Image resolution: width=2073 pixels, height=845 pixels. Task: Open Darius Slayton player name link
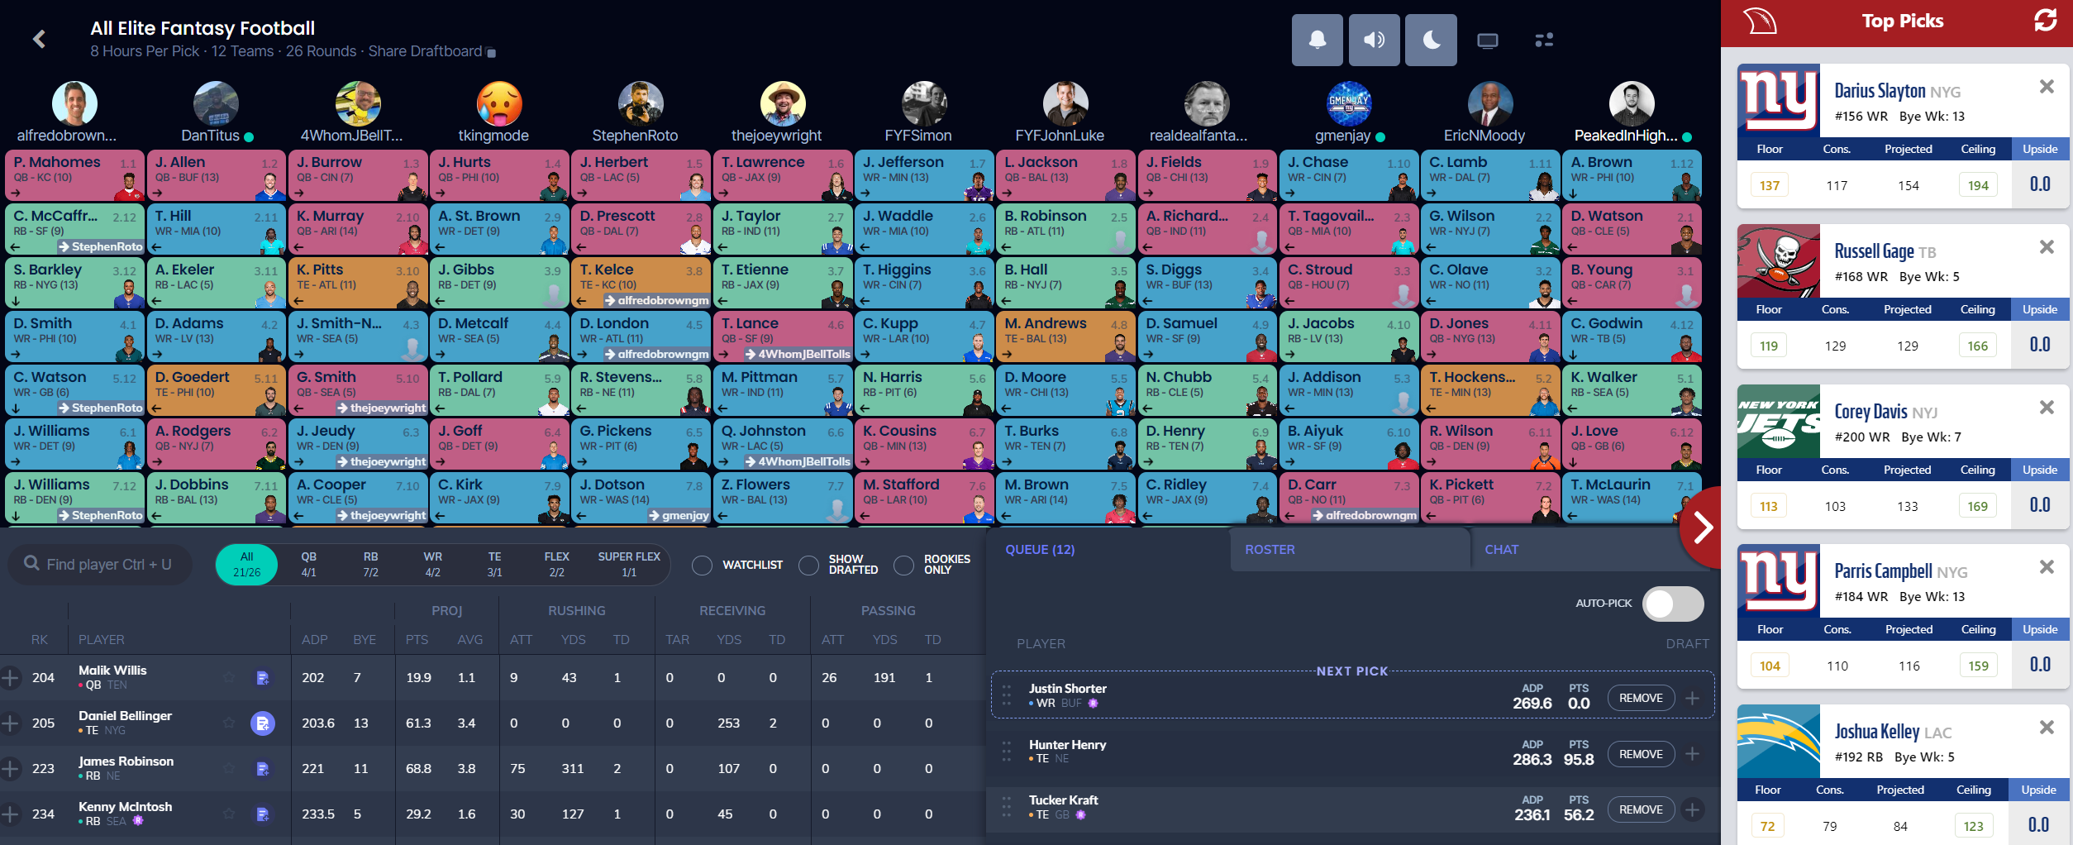[x=1880, y=91]
